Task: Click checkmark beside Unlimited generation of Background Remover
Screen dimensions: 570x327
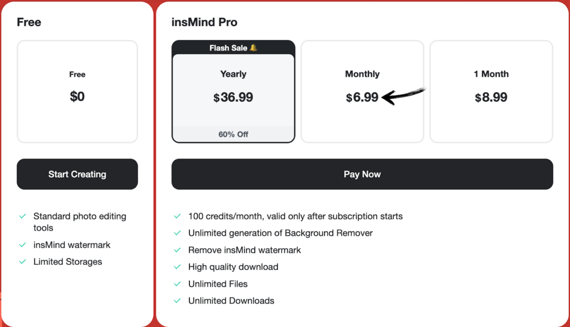Action: pyautogui.click(x=177, y=233)
